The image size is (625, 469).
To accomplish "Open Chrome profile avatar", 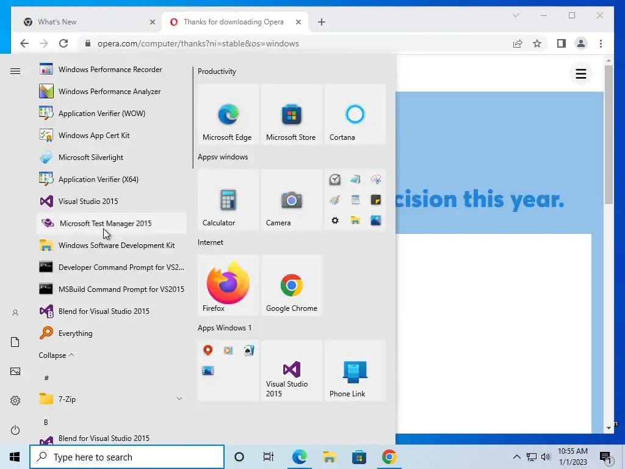I will click(581, 43).
